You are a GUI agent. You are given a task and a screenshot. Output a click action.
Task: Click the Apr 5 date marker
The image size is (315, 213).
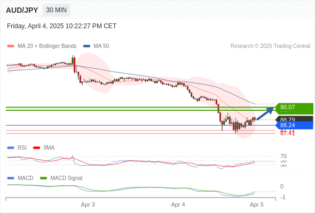click(257, 205)
